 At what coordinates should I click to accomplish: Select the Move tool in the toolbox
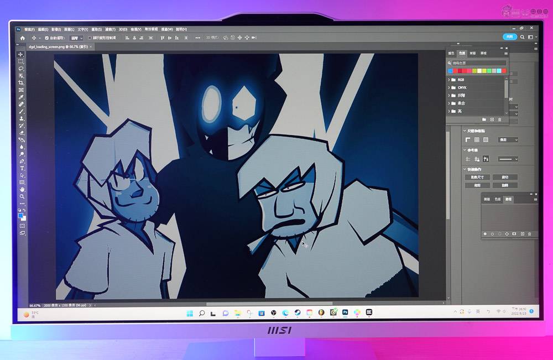(21, 55)
